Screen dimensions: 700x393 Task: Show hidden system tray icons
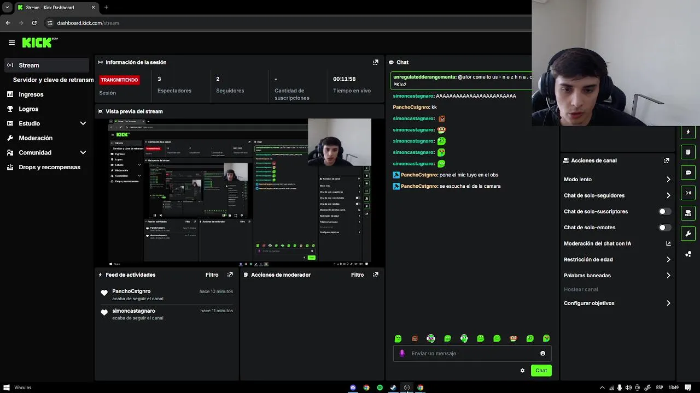(602, 388)
